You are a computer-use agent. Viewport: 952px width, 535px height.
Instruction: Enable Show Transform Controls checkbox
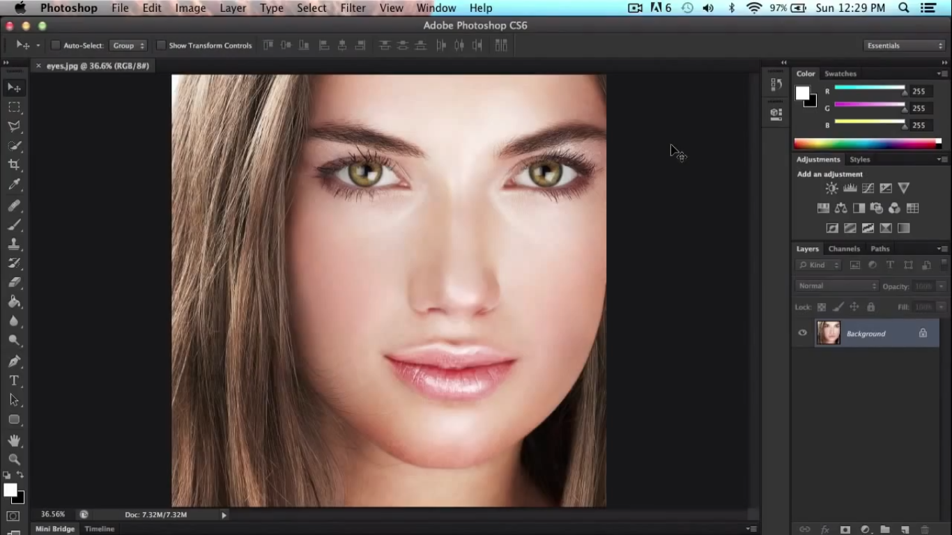coord(161,45)
